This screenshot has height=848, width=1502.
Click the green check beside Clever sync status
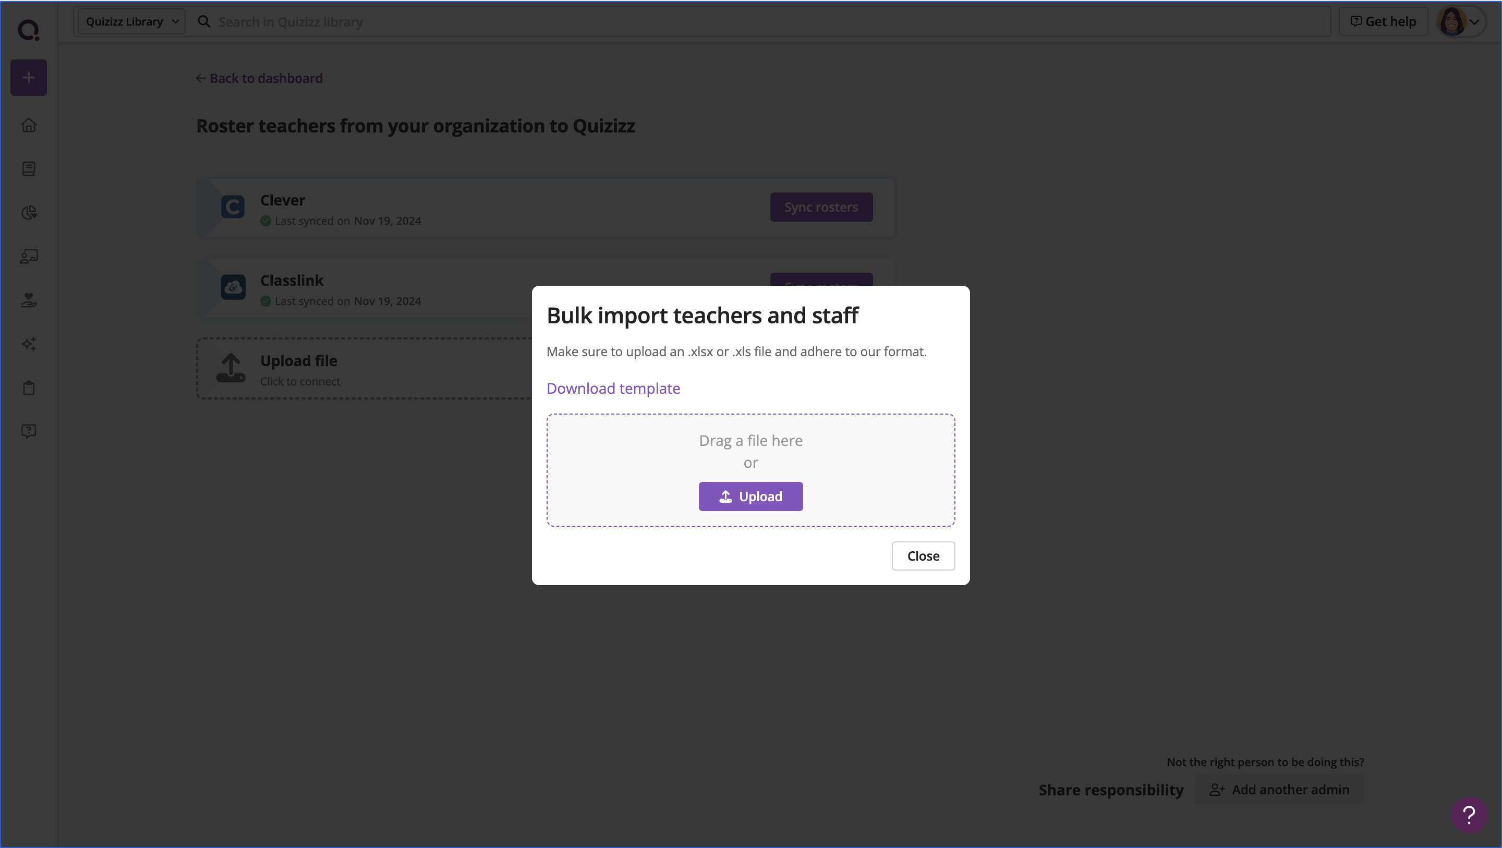point(265,221)
